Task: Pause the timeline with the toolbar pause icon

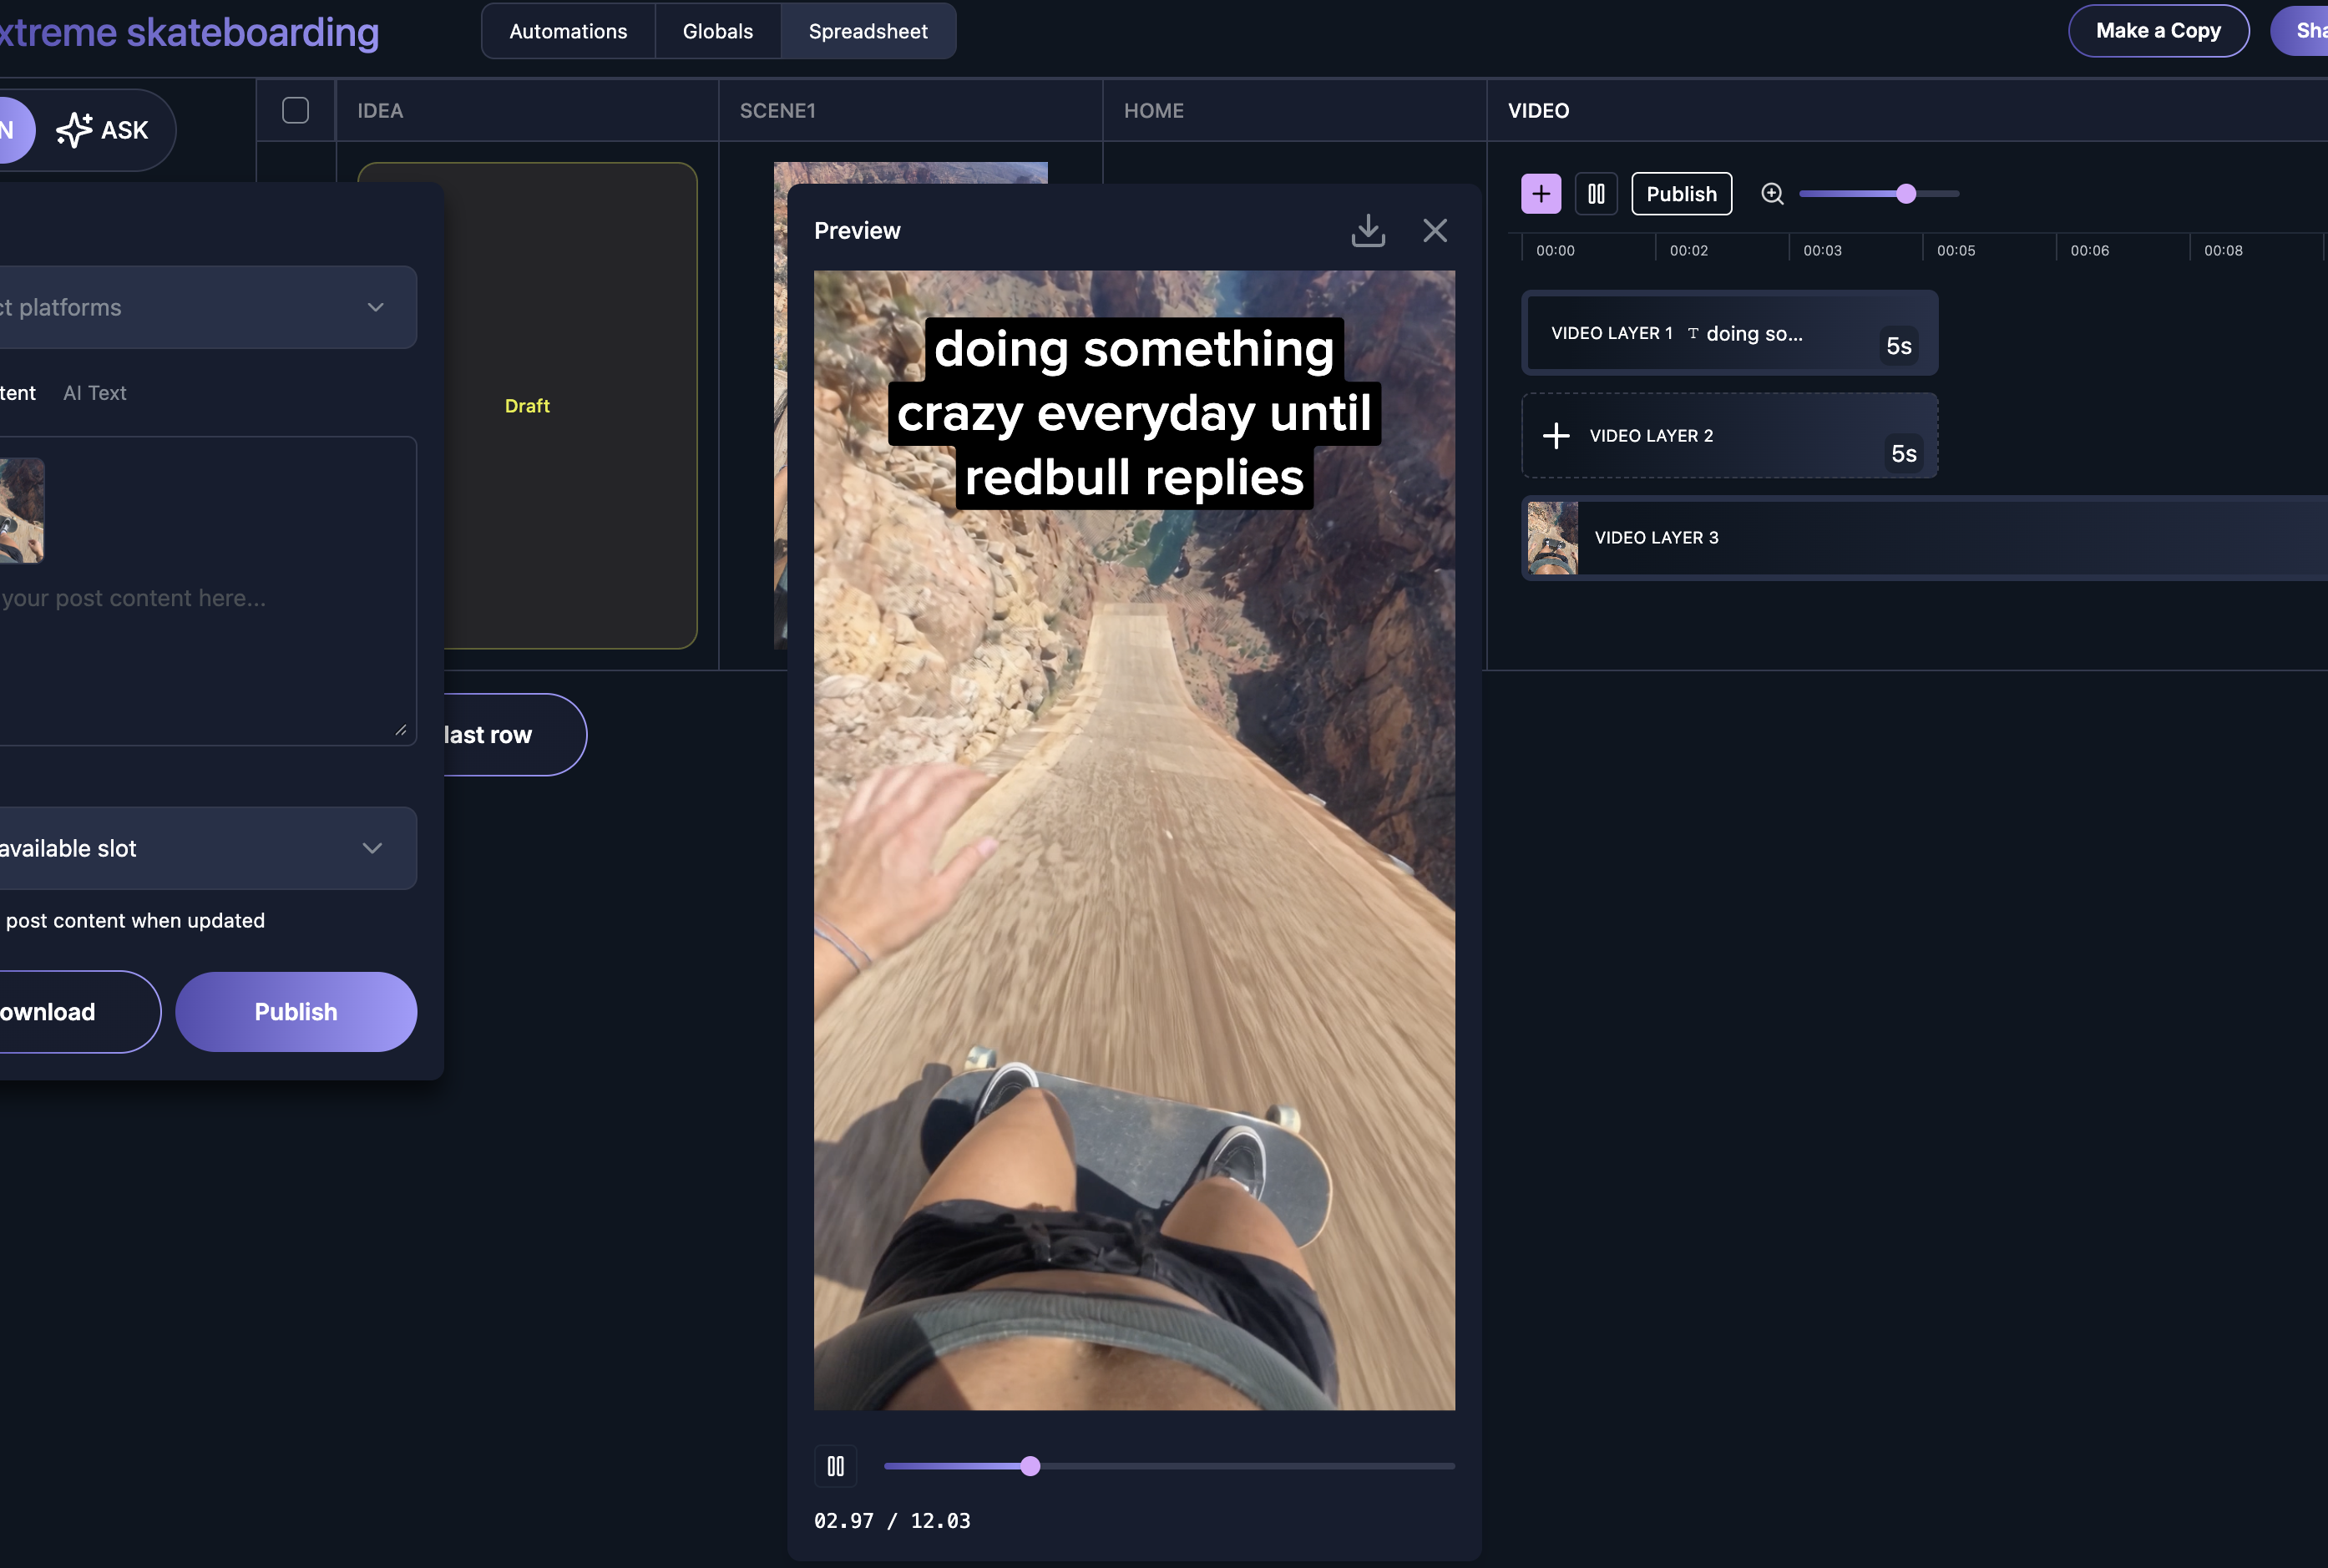Action: point(1596,194)
